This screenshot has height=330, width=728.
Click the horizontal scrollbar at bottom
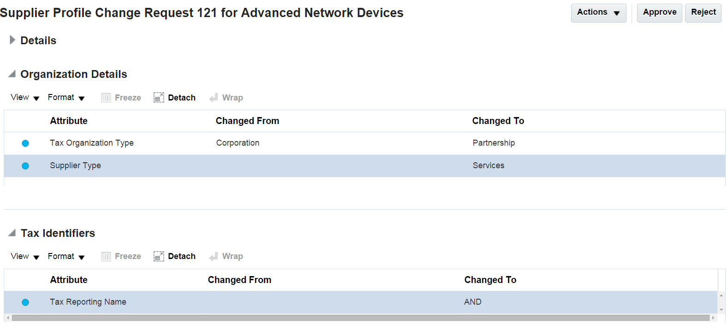[x=360, y=318]
